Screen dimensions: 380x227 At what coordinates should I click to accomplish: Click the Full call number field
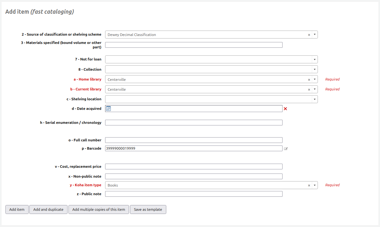[x=194, y=140]
